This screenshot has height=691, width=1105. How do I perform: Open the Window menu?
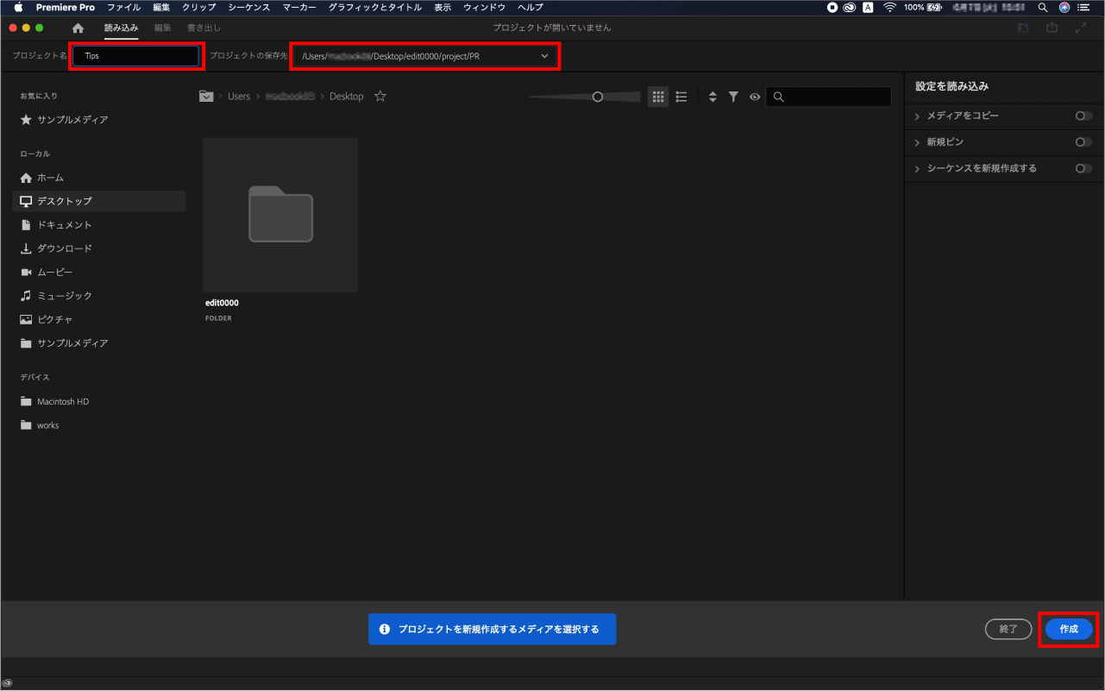tap(484, 7)
